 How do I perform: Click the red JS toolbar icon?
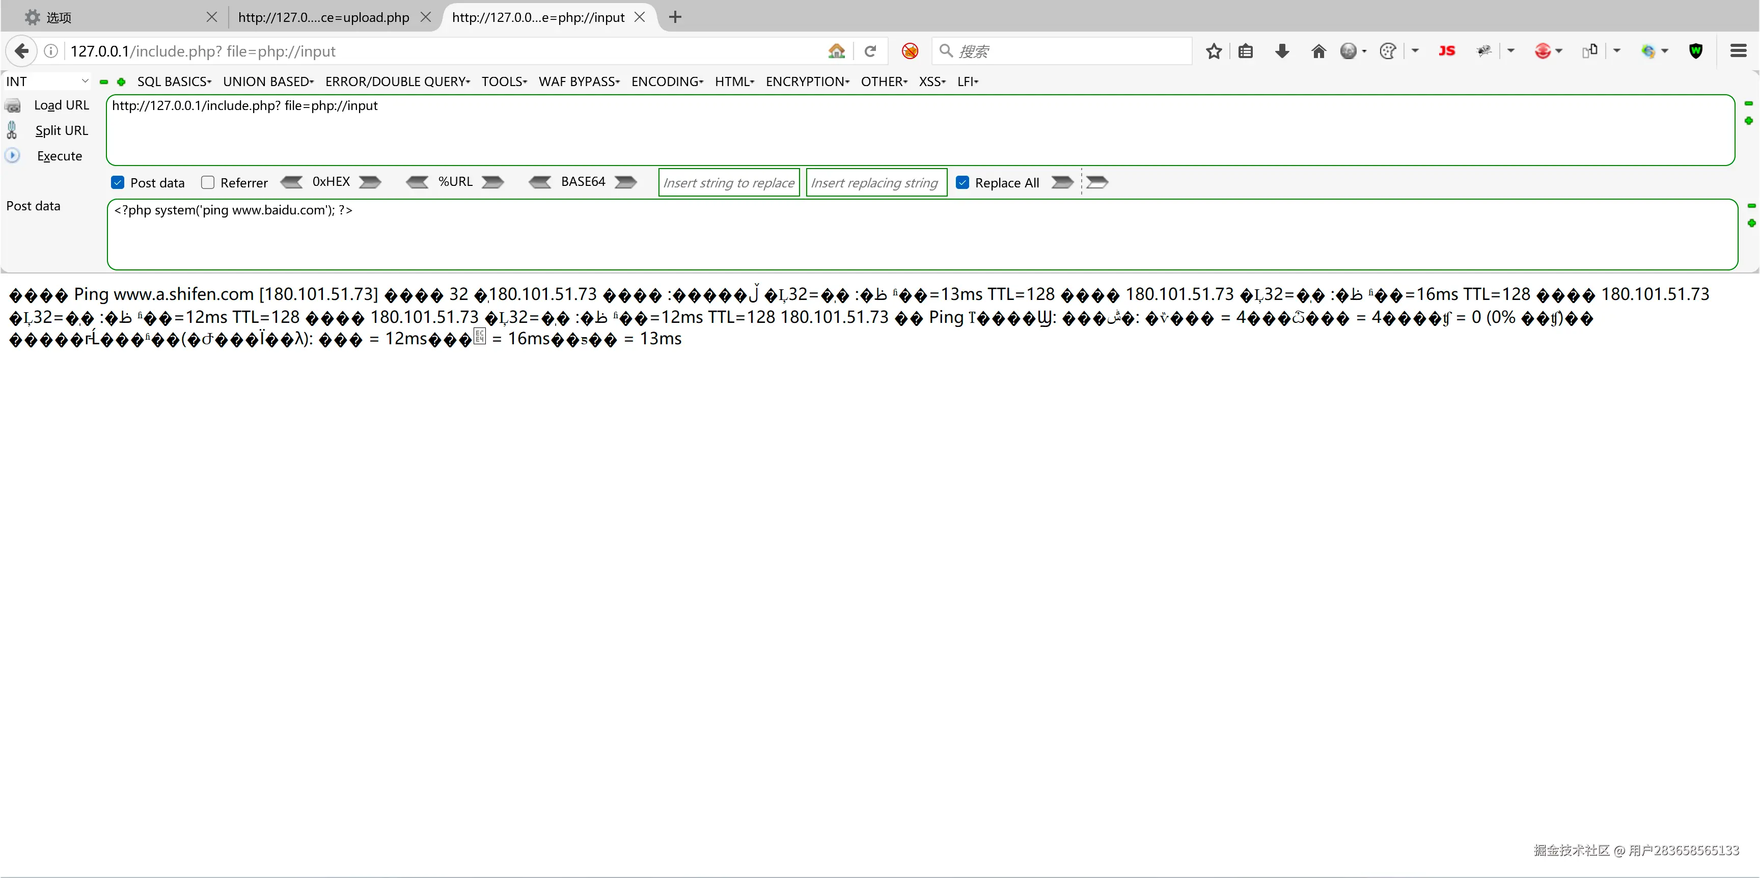tap(1446, 51)
